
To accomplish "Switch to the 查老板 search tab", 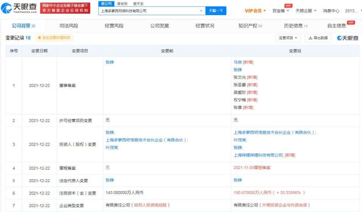I will (122, 4).
